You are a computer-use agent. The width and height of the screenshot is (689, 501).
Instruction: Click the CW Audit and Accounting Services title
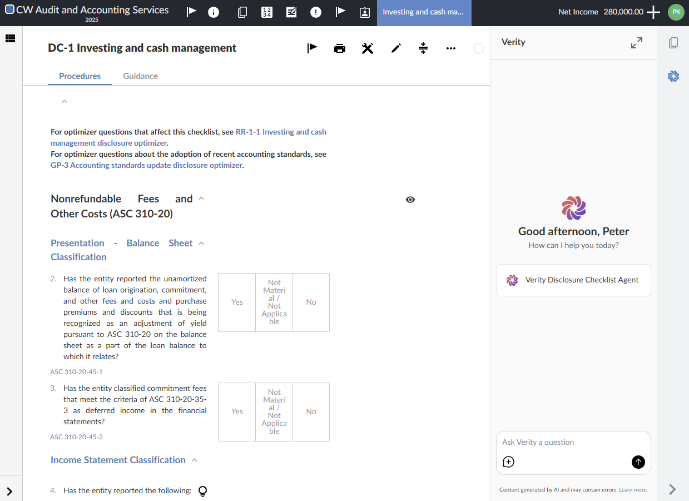[92, 10]
